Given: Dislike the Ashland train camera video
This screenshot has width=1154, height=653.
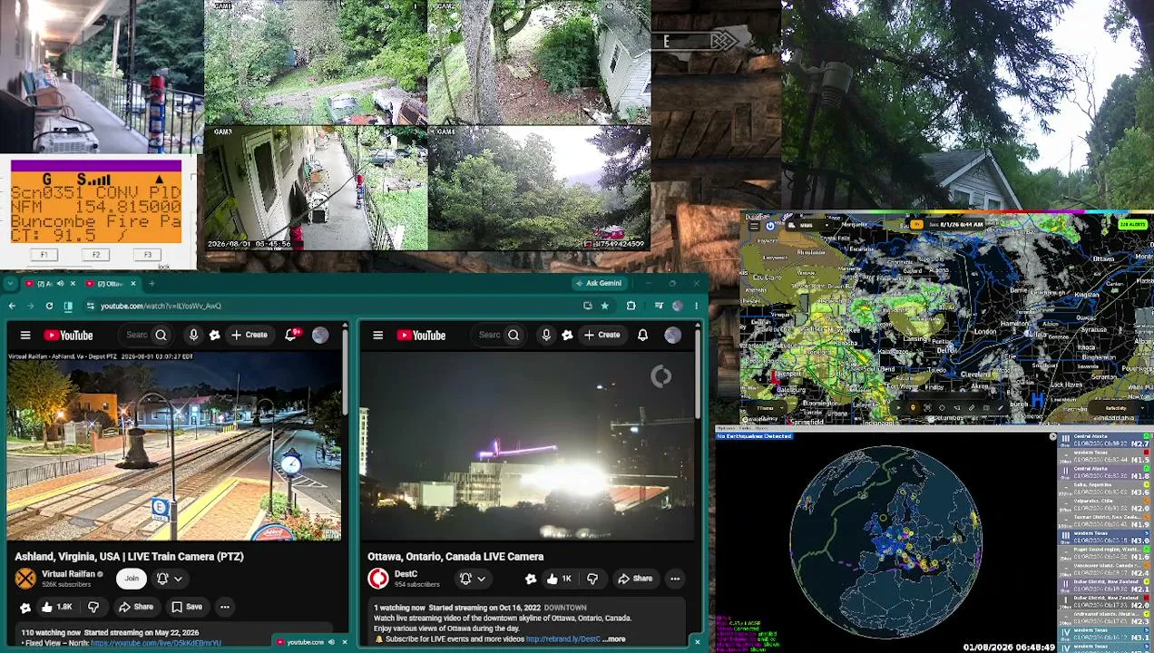Looking at the screenshot, I should click(x=93, y=607).
